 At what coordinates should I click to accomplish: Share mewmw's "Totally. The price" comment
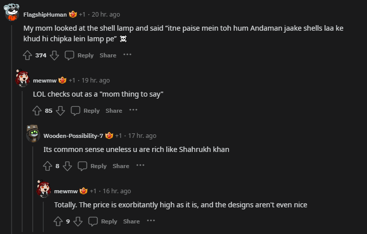point(131,221)
